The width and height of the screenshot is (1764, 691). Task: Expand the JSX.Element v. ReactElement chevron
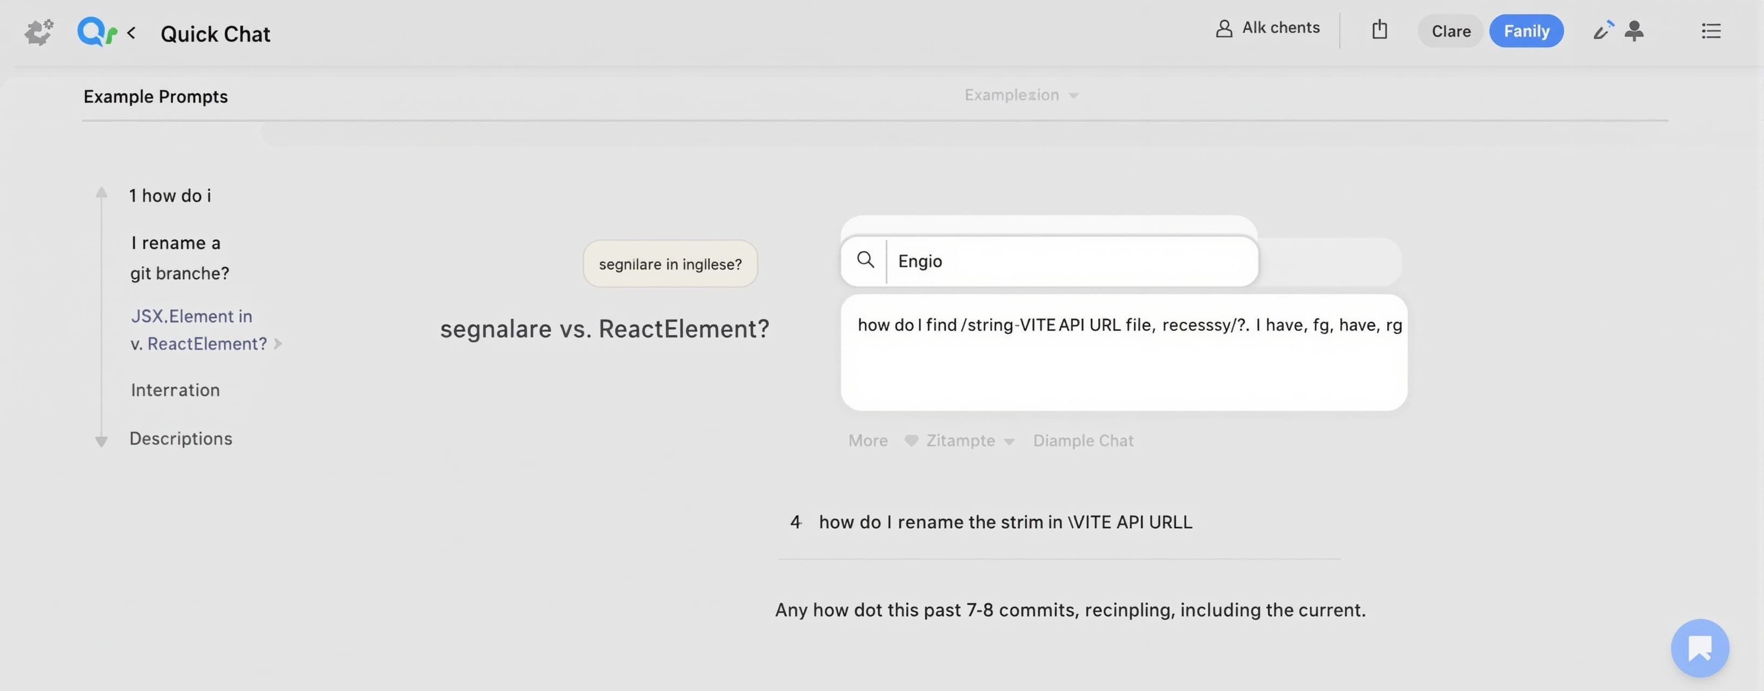click(x=278, y=343)
